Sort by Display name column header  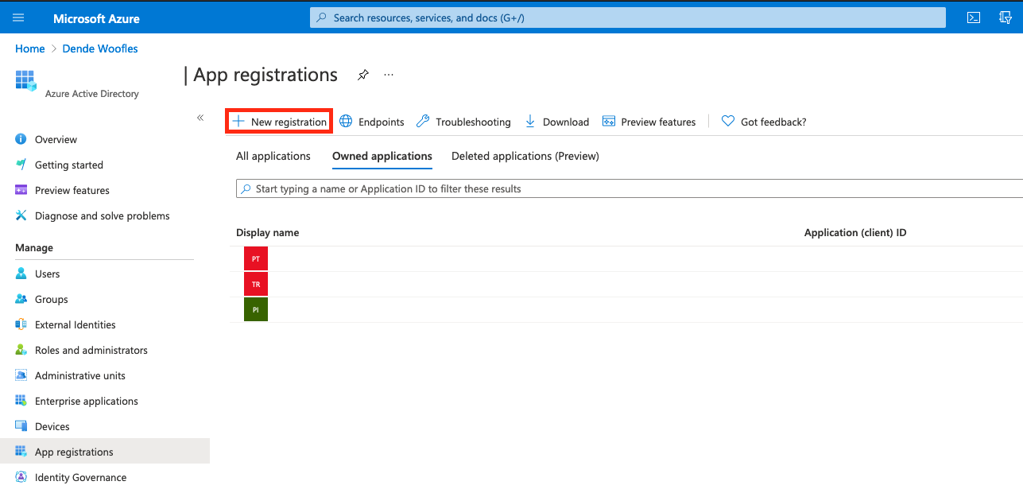[268, 233]
